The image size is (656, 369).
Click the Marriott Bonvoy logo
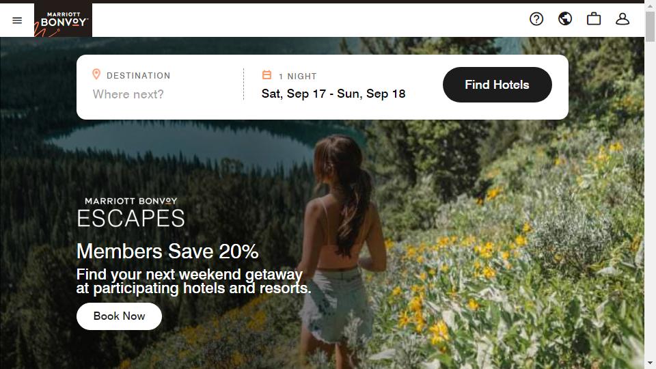coord(63,20)
